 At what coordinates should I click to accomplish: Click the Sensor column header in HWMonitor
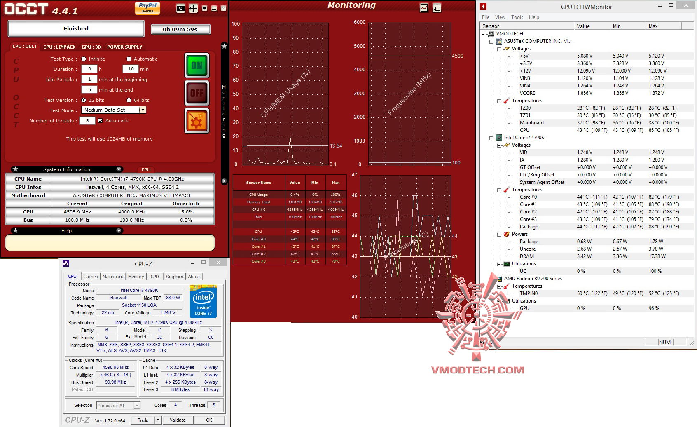coord(527,26)
